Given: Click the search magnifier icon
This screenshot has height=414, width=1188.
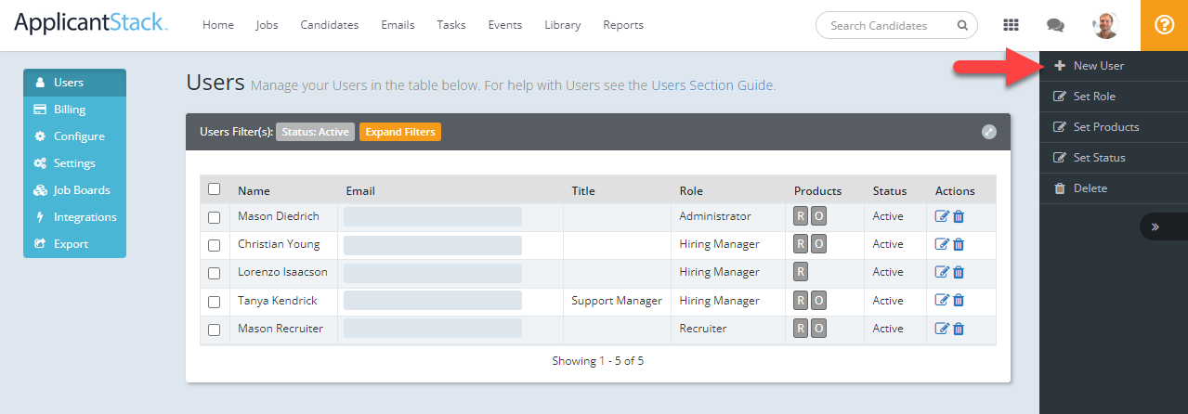Looking at the screenshot, I should (x=961, y=26).
